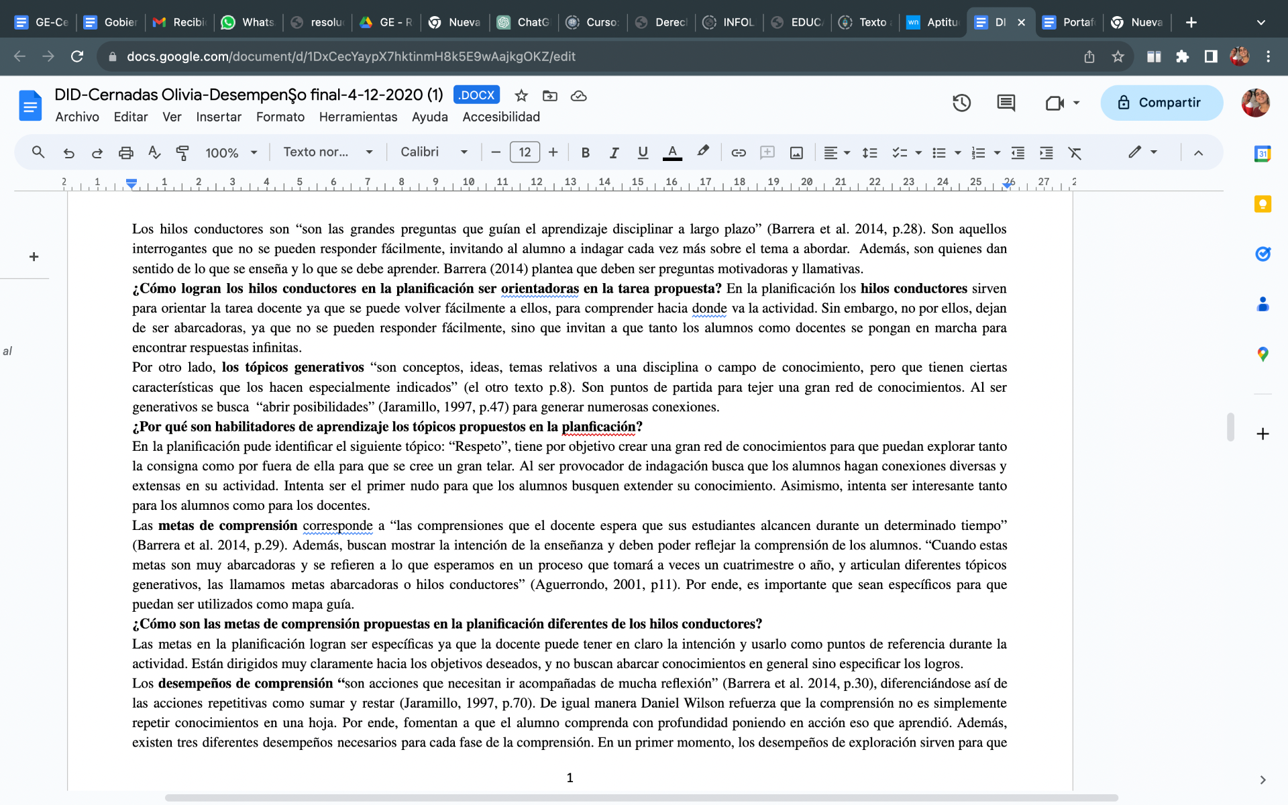Screen dimensions: 1288x805
Task: Open the Insertar menu
Action: pos(219,117)
